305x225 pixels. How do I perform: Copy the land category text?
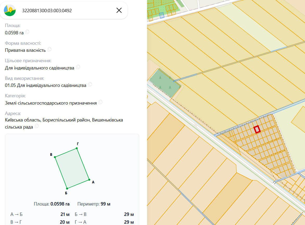[x=100, y=102]
